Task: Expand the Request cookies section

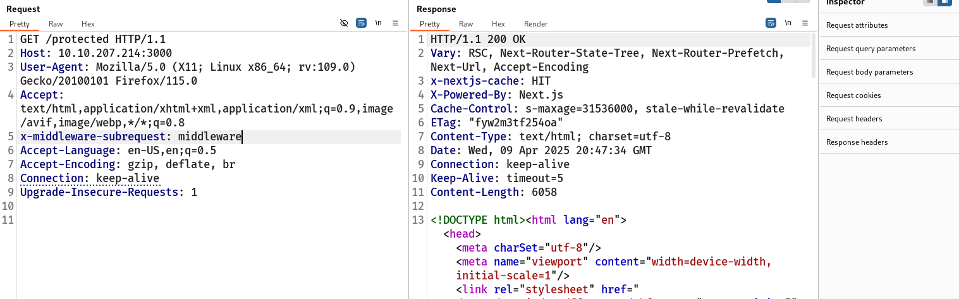Action: pyautogui.click(x=853, y=95)
